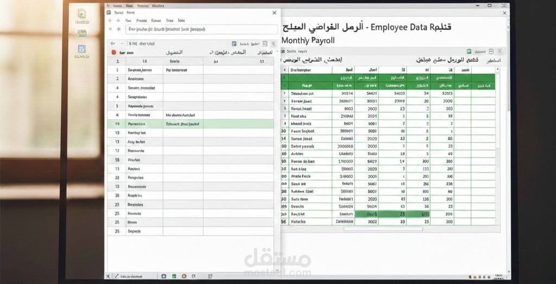Viewport: 556px width, 284px height.
Task: Click the teal panel layout icon in left toolbar
Action: pos(234,43)
